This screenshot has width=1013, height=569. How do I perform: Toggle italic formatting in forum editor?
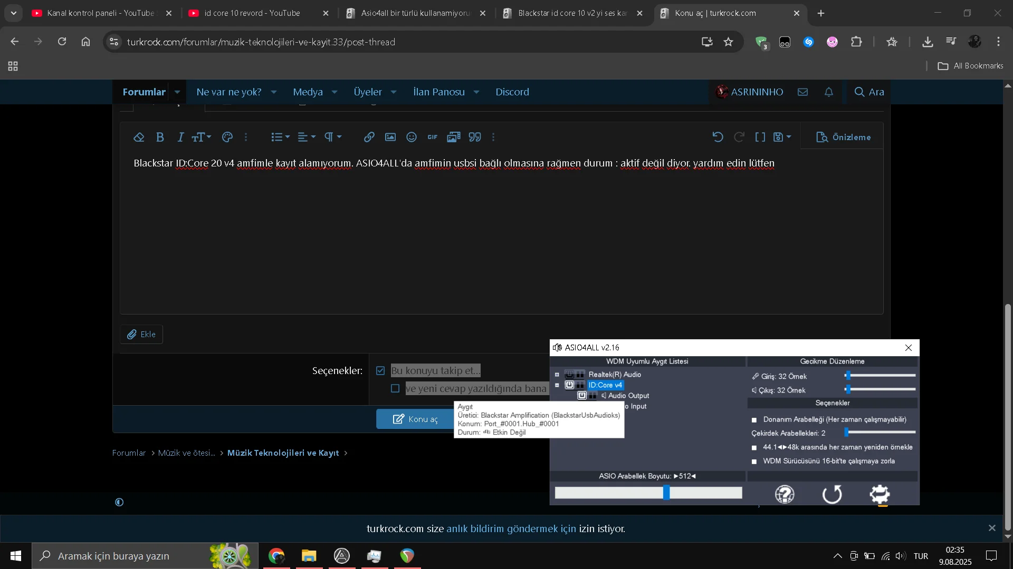coord(180,137)
